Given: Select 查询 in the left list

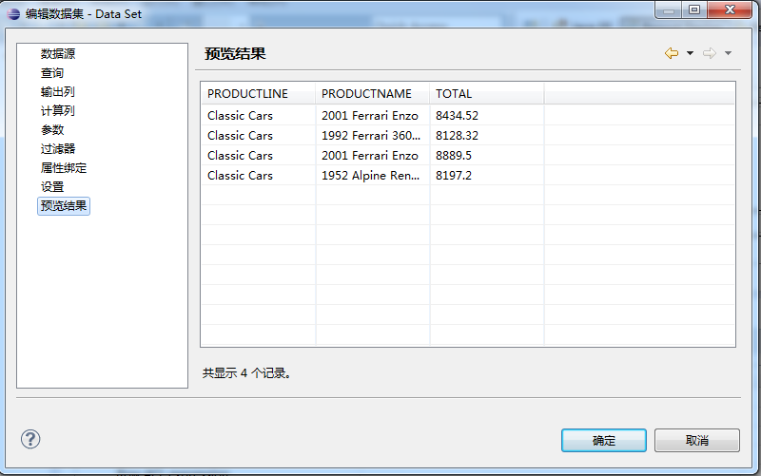Looking at the screenshot, I should coord(52,73).
